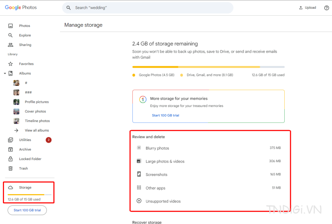
Task: Select the Cover photos album label
Action: pyautogui.click(x=35, y=111)
